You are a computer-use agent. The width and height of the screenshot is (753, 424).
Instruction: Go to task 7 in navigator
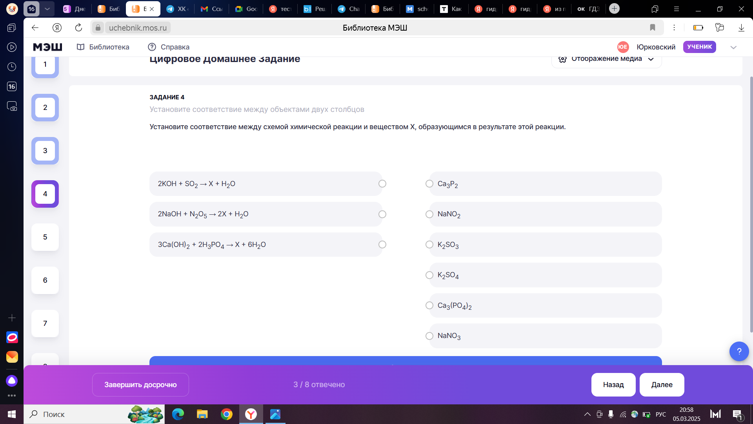coord(45,323)
